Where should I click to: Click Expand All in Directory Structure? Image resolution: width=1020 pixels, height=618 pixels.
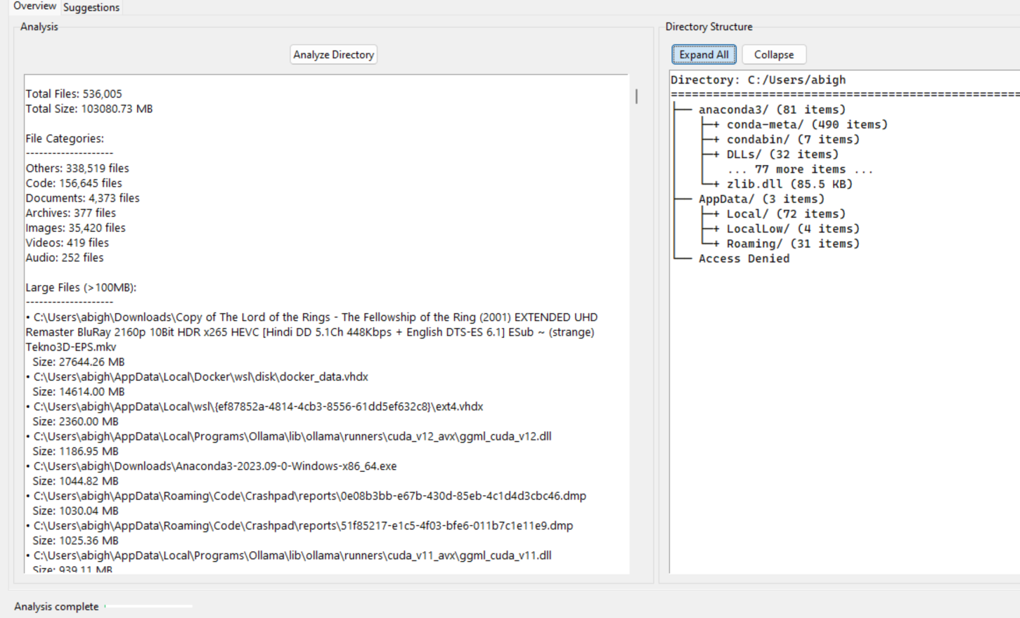click(703, 54)
